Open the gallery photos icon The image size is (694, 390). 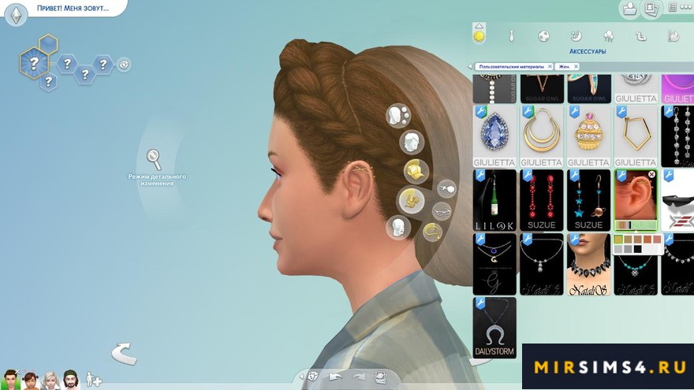(651, 9)
